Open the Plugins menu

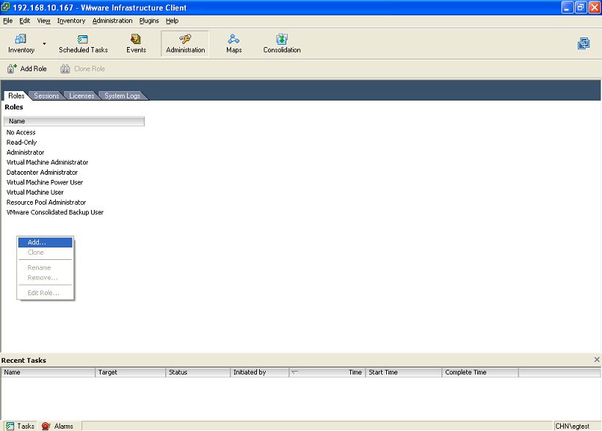148,21
